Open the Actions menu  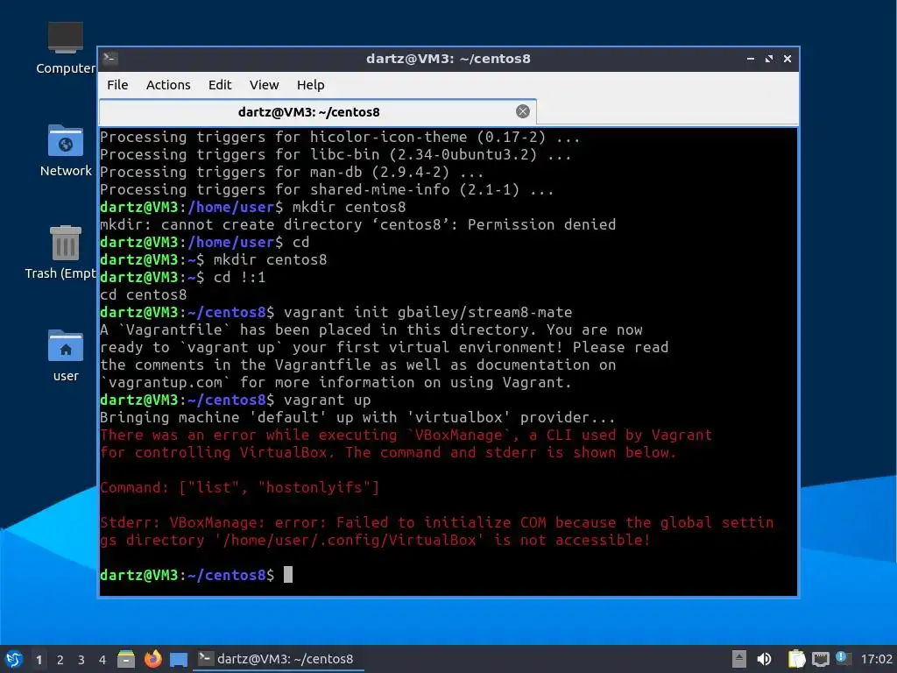pos(168,85)
